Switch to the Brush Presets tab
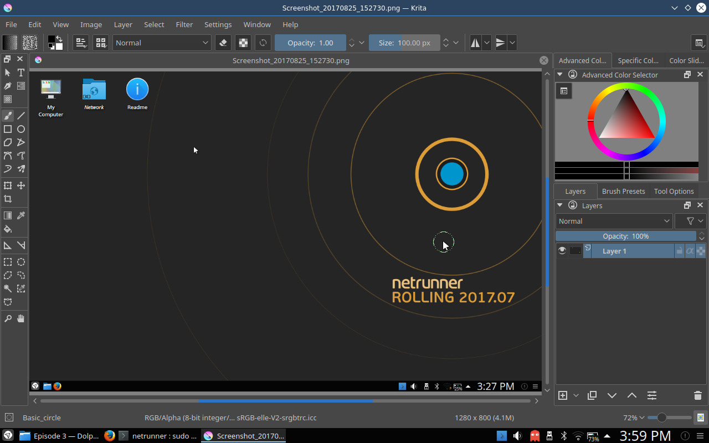This screenshot has height=443, width=709. [623, 191]
